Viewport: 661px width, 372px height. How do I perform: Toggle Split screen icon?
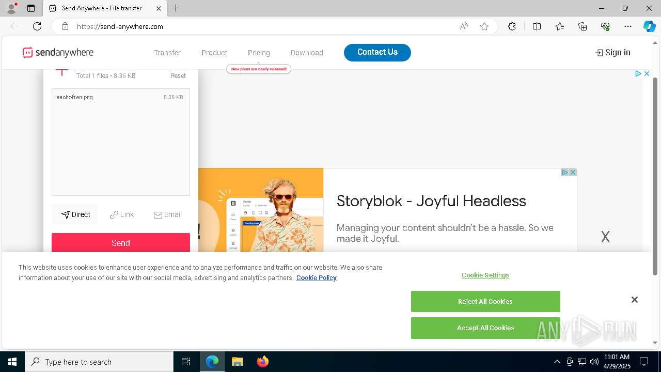pyautogui.click(x=537, y=26)
